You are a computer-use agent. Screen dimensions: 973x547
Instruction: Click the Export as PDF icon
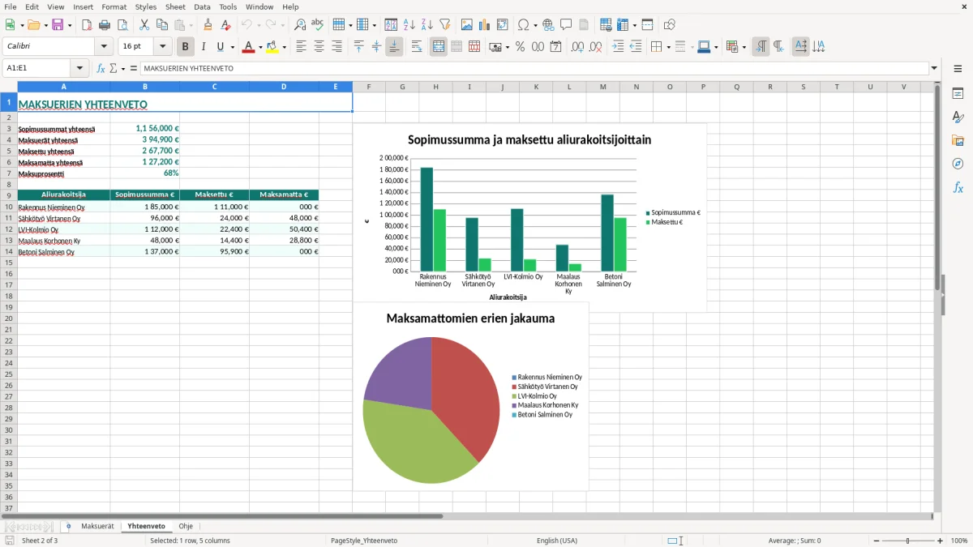[x=87, y=25]
